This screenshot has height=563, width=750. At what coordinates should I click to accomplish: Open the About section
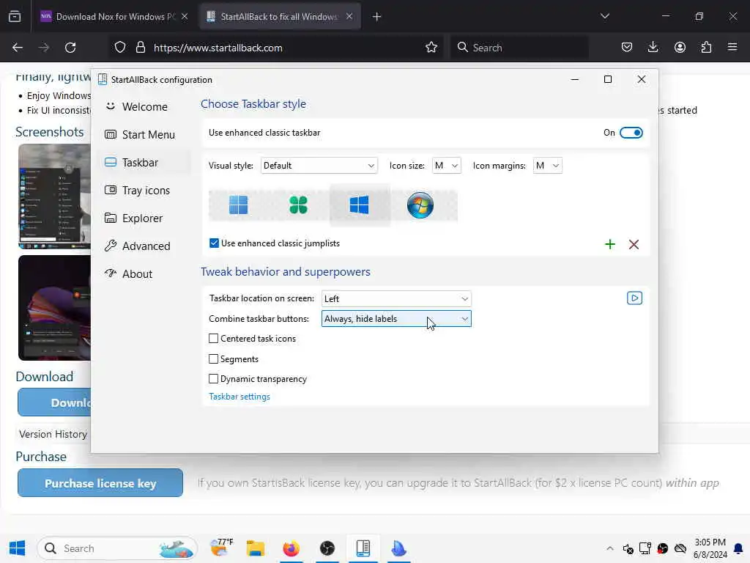coord(144,274)
